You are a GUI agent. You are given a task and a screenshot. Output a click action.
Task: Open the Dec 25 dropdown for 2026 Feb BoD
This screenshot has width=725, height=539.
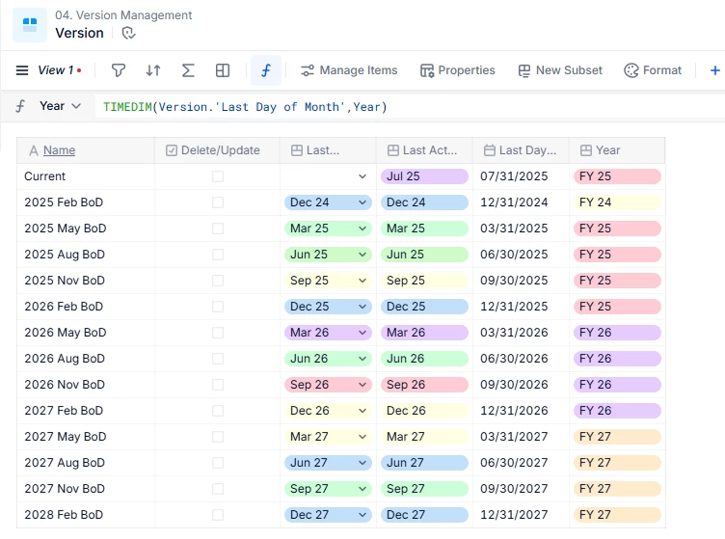pos(328,307)
